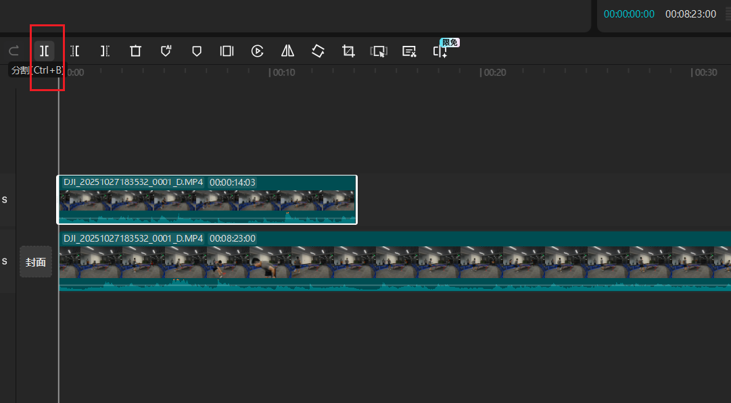This screenshot has width=731, height=403.
Task: Select the crop tool icon
Action: point(348,51)
